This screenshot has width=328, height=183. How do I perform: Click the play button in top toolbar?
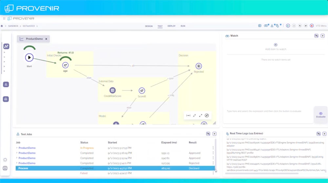point(288,26)
